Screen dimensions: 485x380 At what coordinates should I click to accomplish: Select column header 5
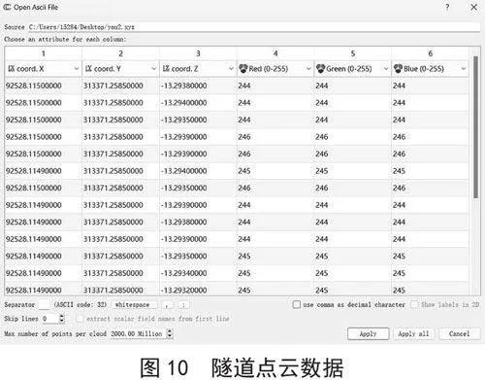353,53
